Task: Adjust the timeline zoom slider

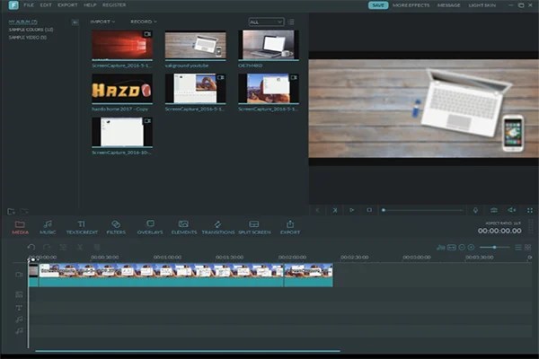Action: pos(494,248)
